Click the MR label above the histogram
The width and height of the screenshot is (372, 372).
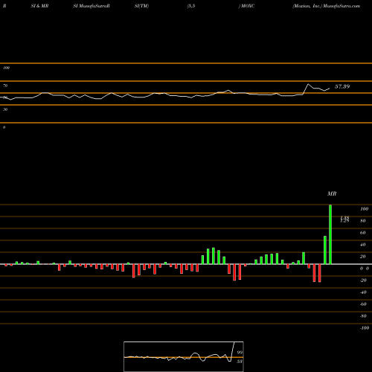pyautogui.click(x=332, y=193)
